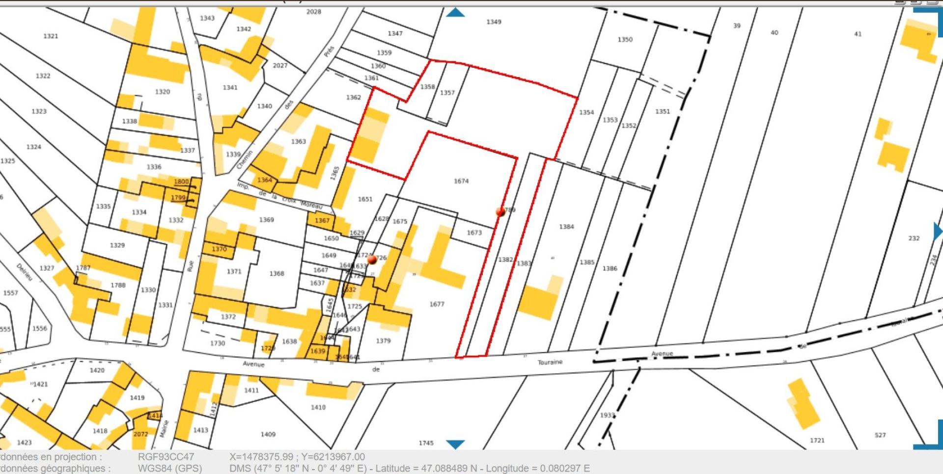The width and height of the screenshot is (943, 474).
Task: Click the RGF93CC47 projection label
Action: (x=166, y=457)
